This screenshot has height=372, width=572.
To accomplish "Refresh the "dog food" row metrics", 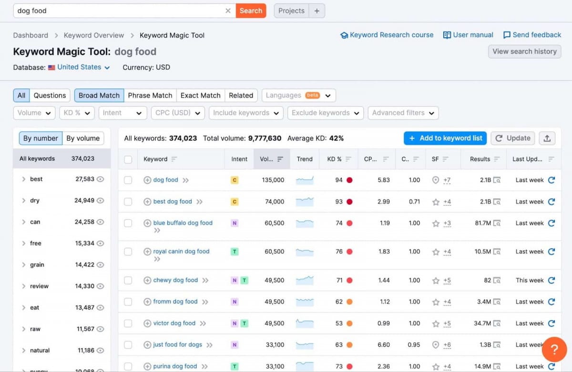I will [552, 180].
